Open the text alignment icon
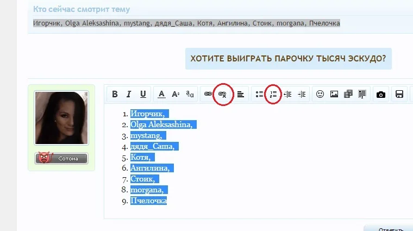Screen dimensions: 413x231 tap(241, 94)
